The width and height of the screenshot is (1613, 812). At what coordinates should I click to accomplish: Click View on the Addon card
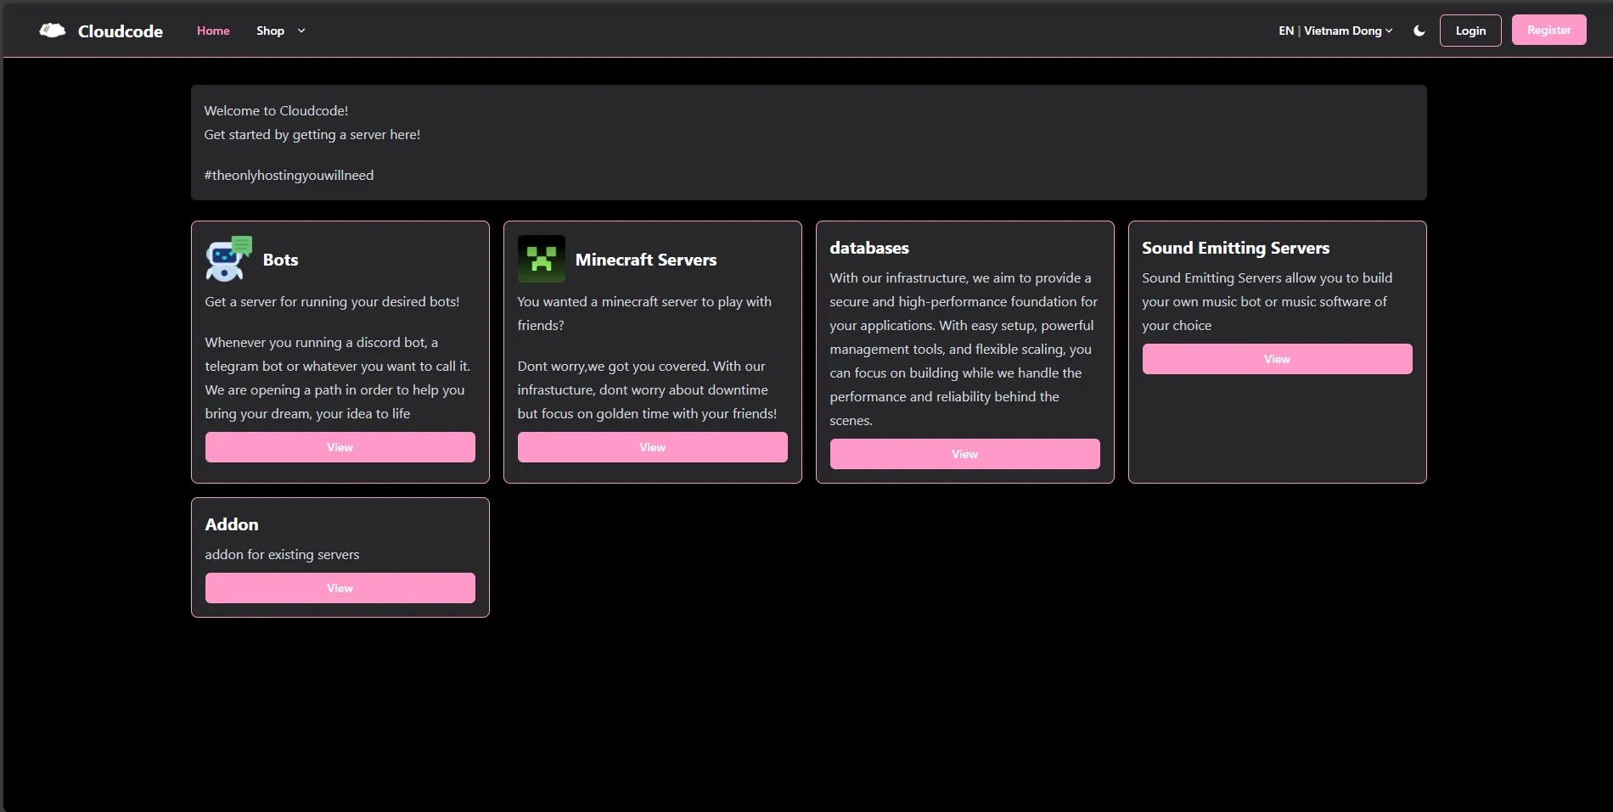click(340, 587)
